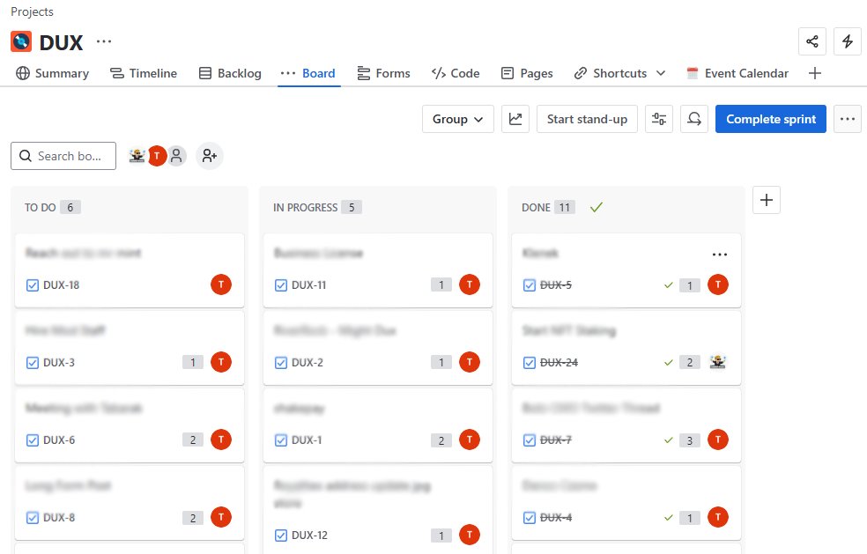Open the DUX-4 issue key link
Image resolution: width=867 pixels, height=554 pixels.
click(556, 518)
